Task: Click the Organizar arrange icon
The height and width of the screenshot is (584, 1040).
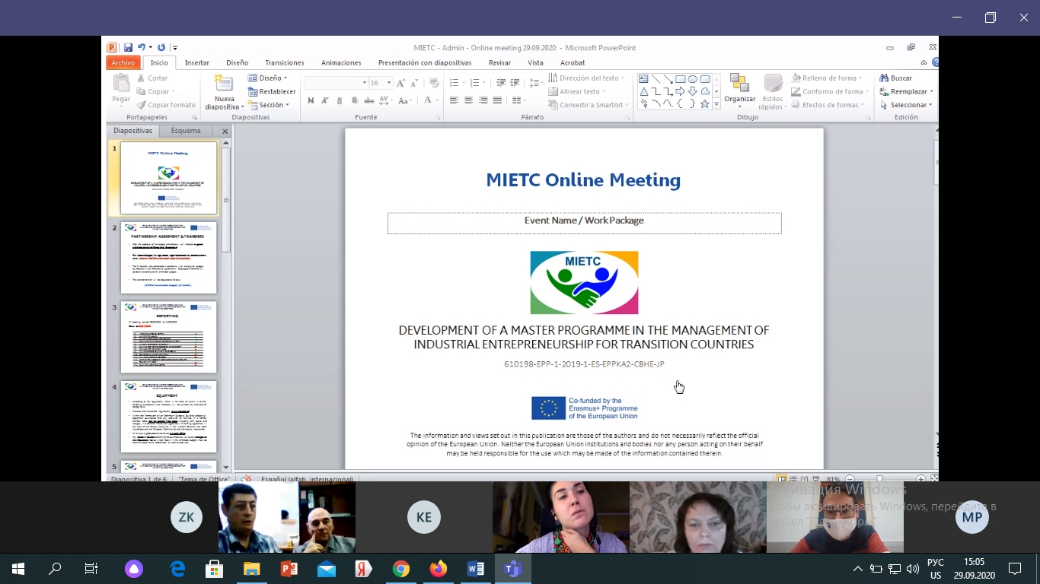Action: pyautogui.click(x=739, y=84)
